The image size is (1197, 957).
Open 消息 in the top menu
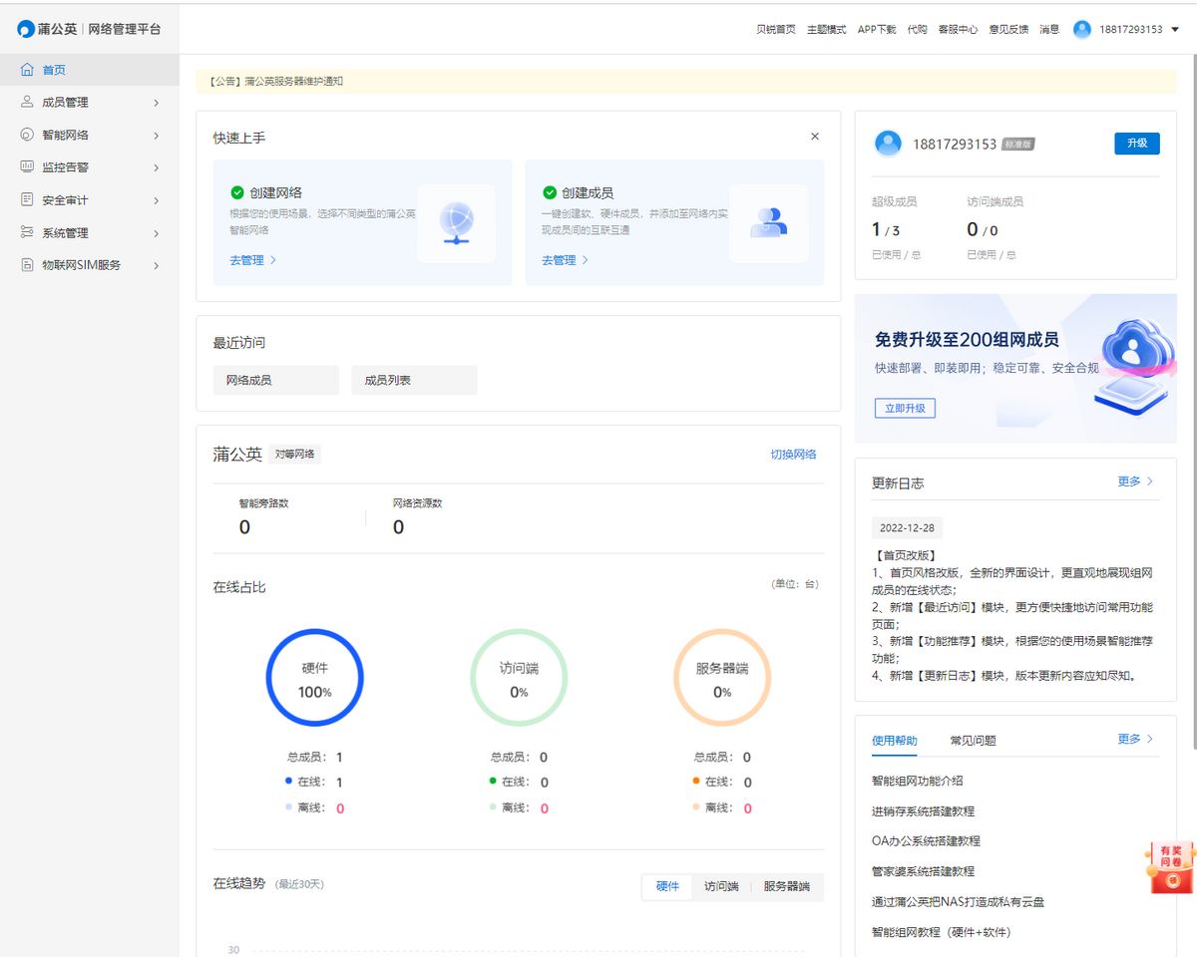(1049, 30)
